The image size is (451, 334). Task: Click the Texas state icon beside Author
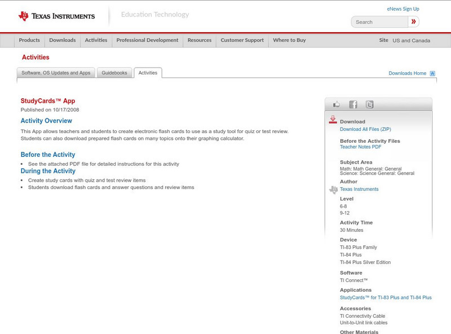click(x=332, y=188)
